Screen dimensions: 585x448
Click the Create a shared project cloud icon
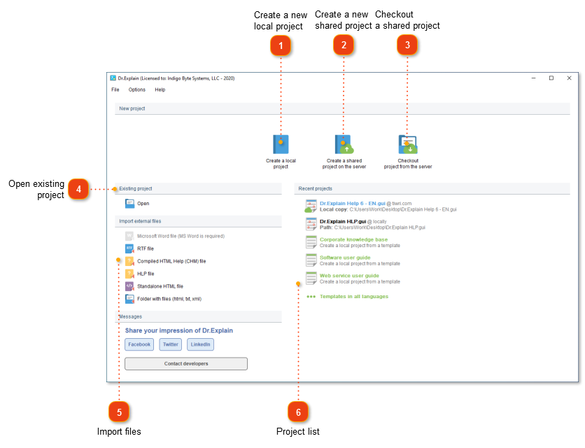click(x=344, y=144)
